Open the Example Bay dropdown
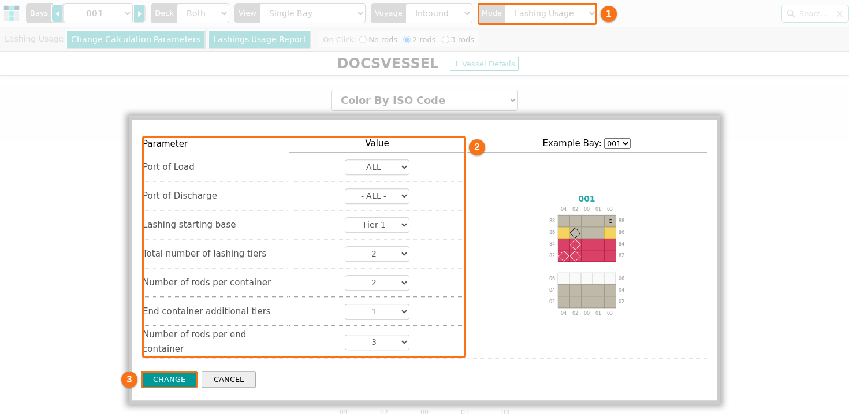849x416 pixels. pos(617,143)
